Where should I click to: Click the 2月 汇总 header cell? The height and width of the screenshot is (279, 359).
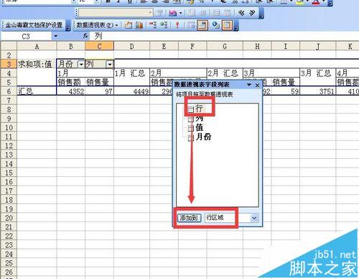point(225,73)
